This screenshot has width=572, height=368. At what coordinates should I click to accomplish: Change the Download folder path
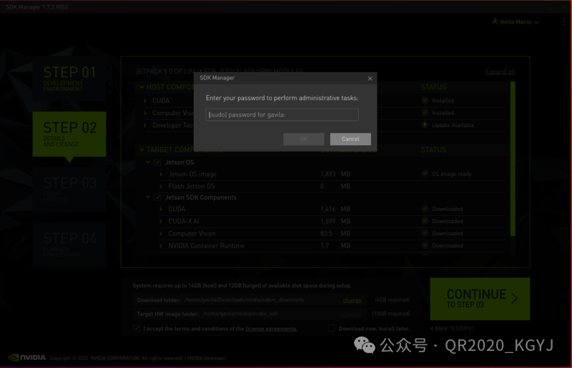[x=352, y=300]
